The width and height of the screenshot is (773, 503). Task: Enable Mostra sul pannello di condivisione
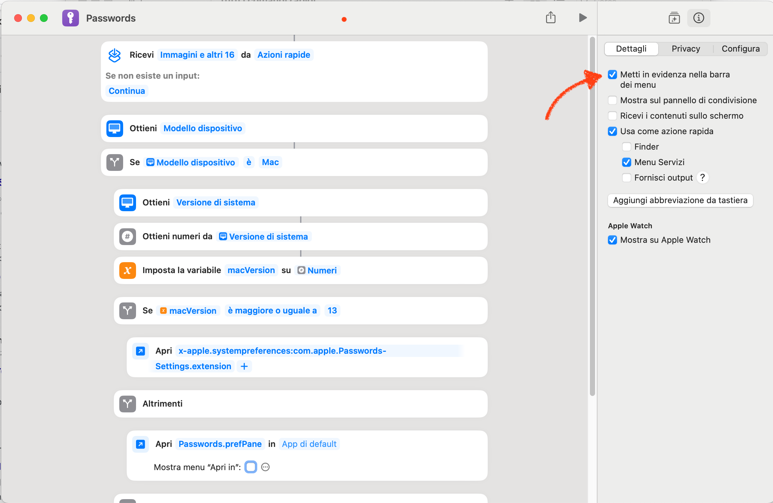pyautogui.click(x=612, y=100)
